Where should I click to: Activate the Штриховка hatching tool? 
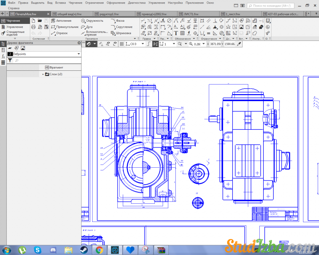(121, 33)
